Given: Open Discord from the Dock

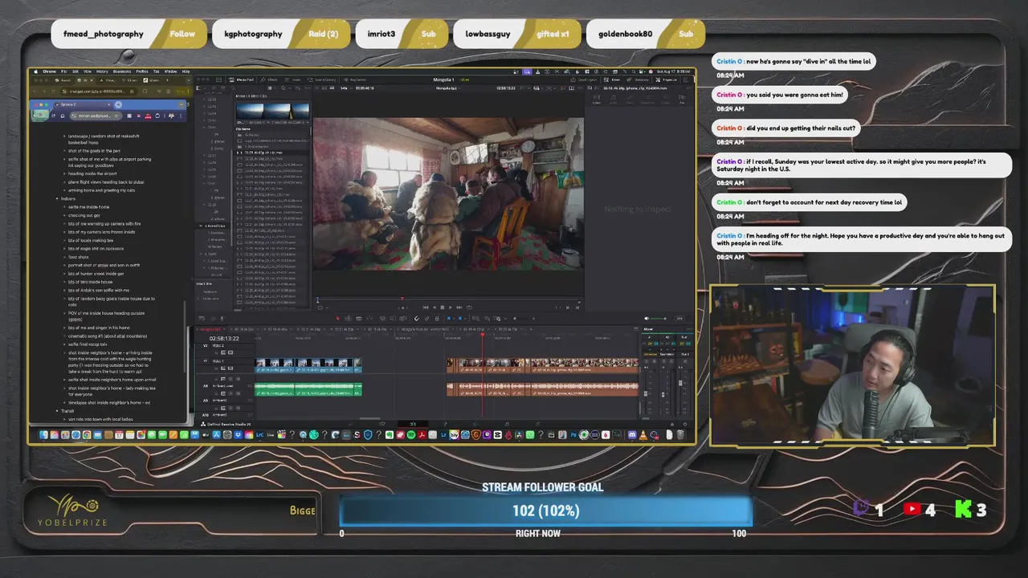Looking at the screenshot, I should [x=632, y=435].
